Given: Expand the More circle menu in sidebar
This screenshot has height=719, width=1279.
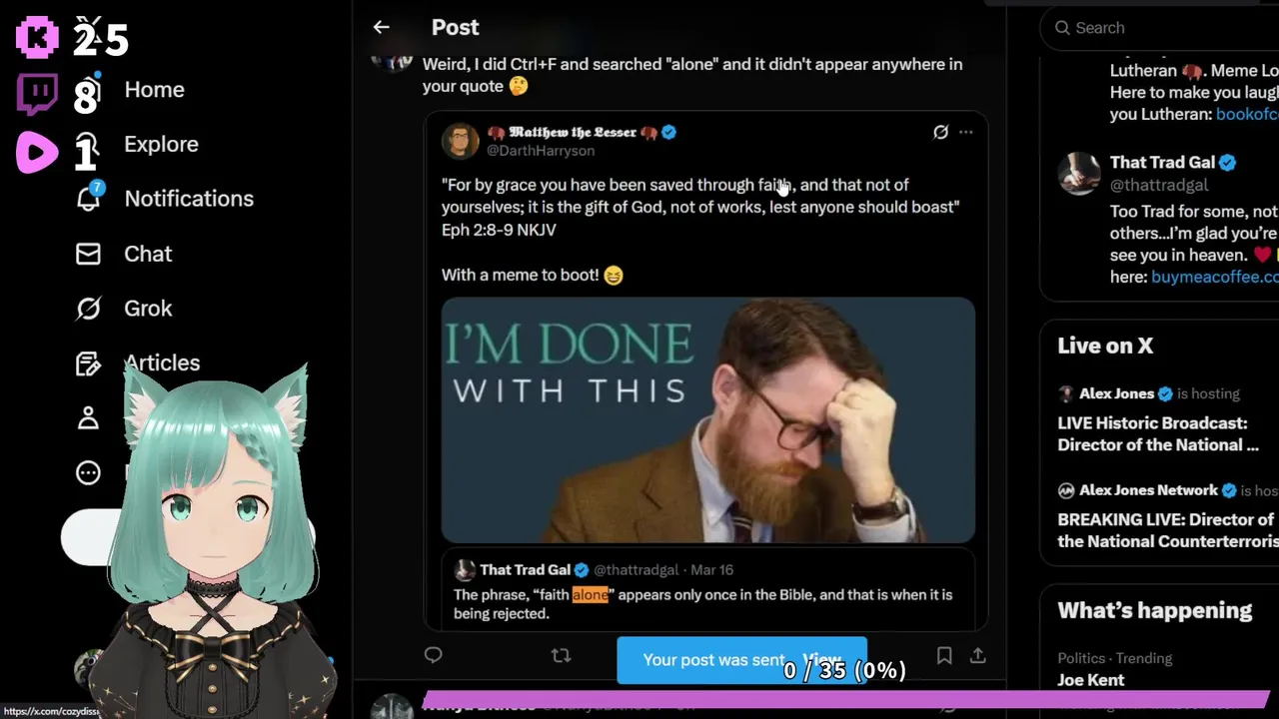Looking at the screenshot, I should pyautogui.click(x=88, y=472).
